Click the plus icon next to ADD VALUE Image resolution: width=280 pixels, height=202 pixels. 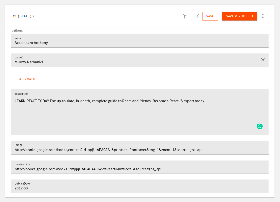[14, 79]
